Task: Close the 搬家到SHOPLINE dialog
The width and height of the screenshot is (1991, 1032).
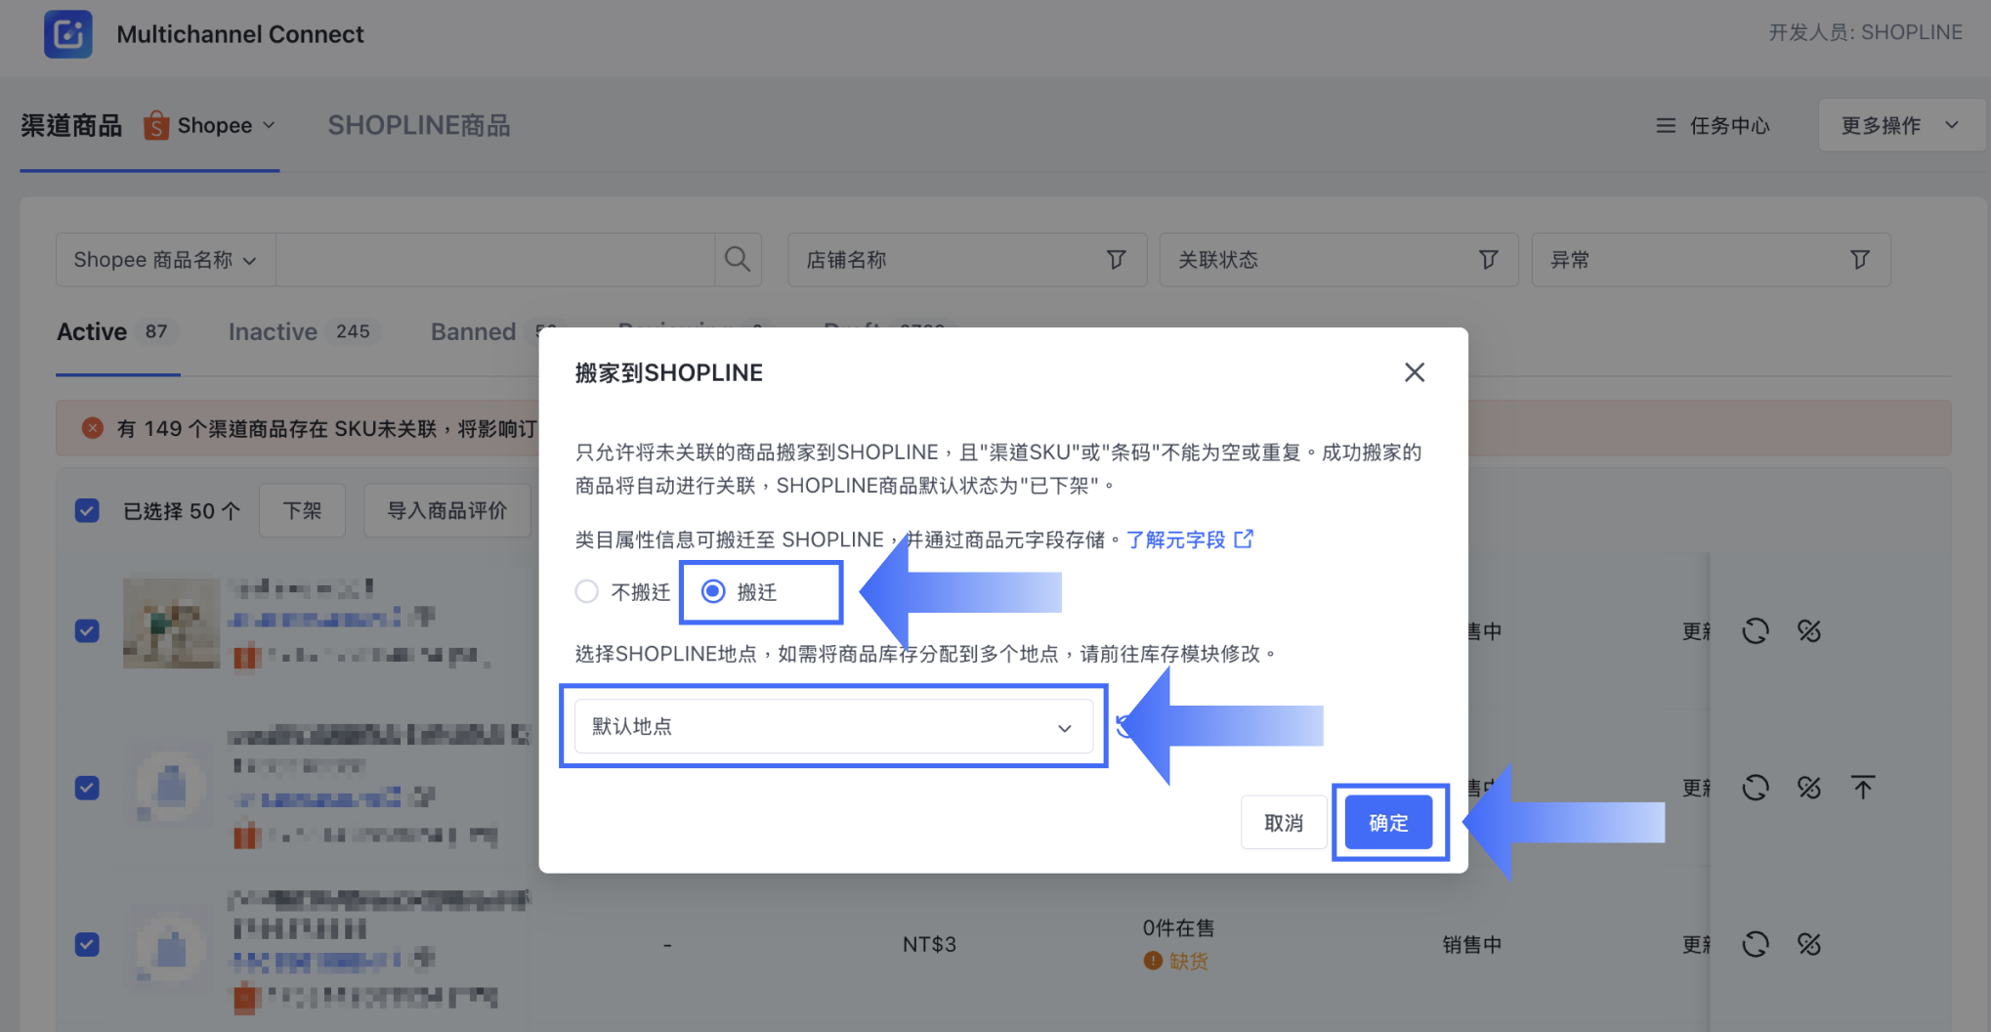Action: click(x=1414, y=372)
